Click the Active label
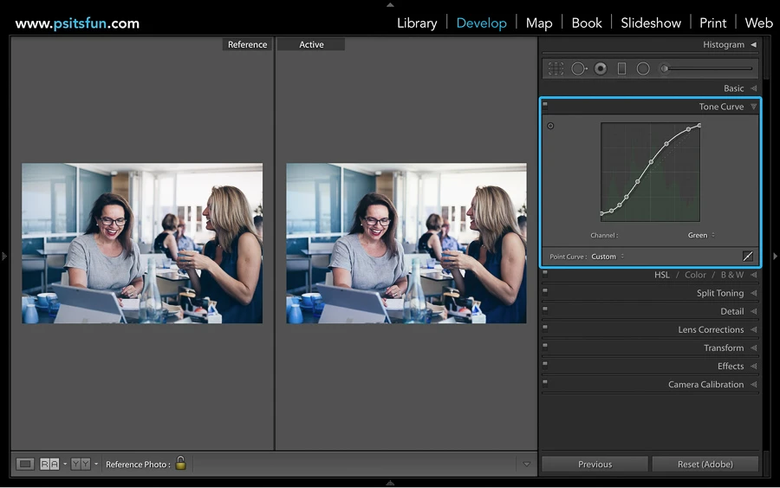Image resolution: width=780 pixels, height=488 pixels. click(311, 45)
